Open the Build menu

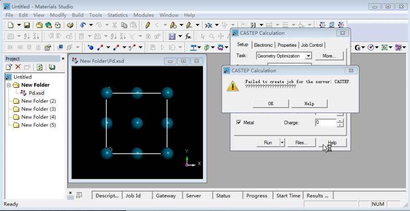pyautogui.click(x=77, y=15)
